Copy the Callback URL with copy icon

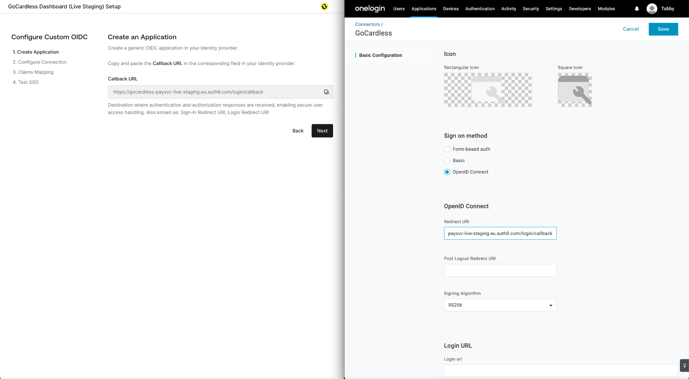pos(326,92)
